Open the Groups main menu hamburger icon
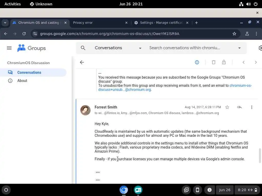 point(9,48)
